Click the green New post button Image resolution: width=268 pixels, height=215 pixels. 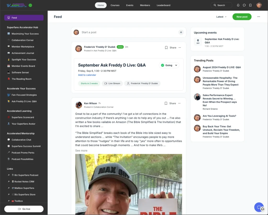click(242, 17)
